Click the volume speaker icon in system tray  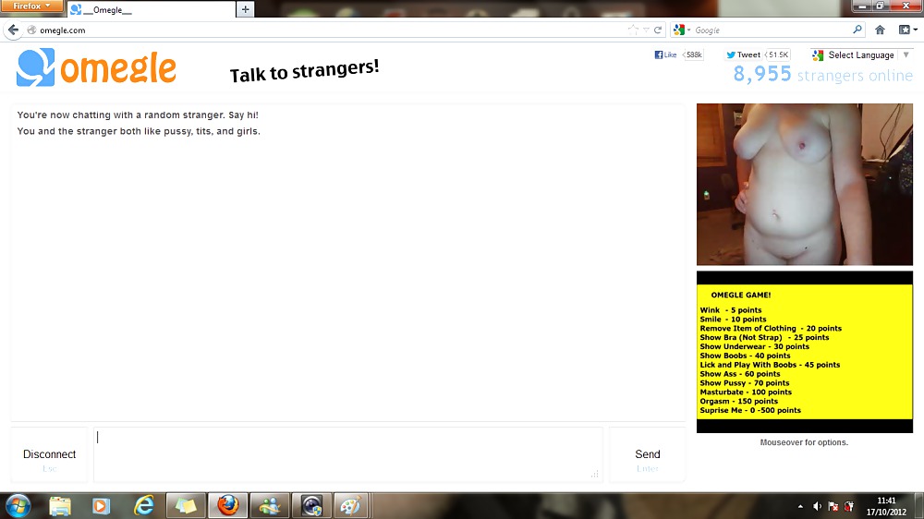817,506
